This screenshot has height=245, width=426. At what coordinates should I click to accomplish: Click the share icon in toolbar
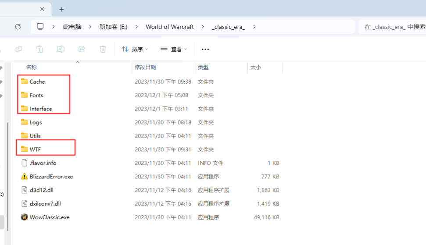[82, 49]
